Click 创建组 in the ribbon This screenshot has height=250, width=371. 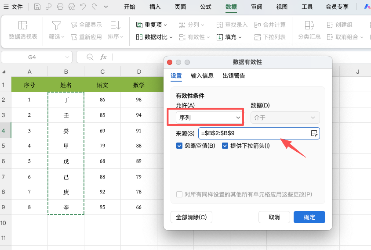point(339,25)
